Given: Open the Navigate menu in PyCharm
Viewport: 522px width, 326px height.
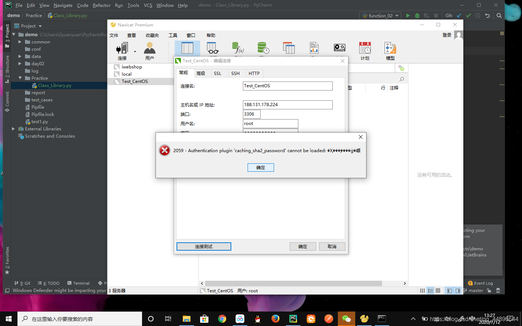Looking at the screenshot, I should coord(63,5).
